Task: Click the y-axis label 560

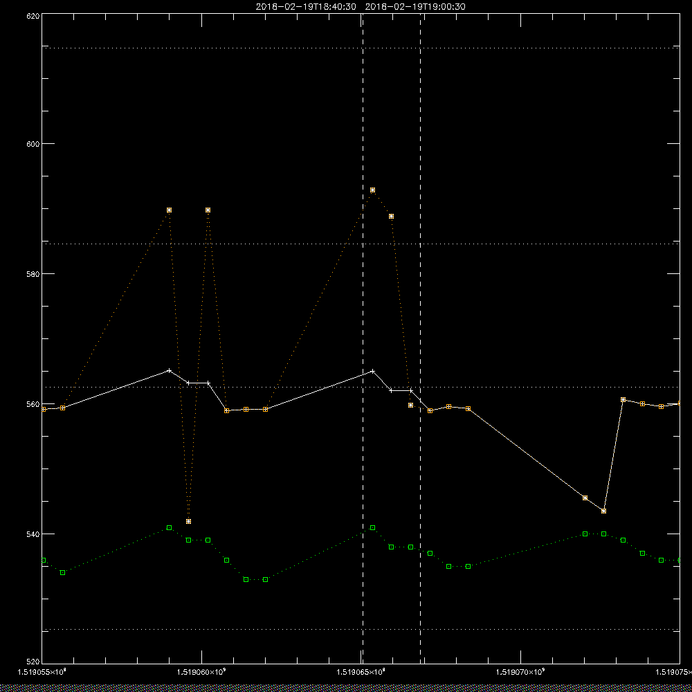Action: click(x=33, y=404)
